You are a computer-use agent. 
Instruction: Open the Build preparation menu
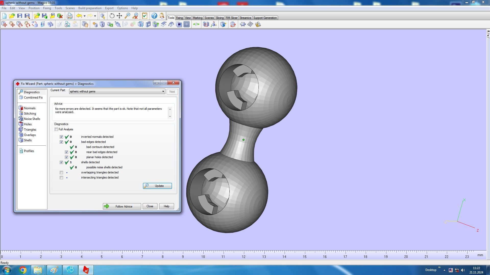[x=90, y=8]
